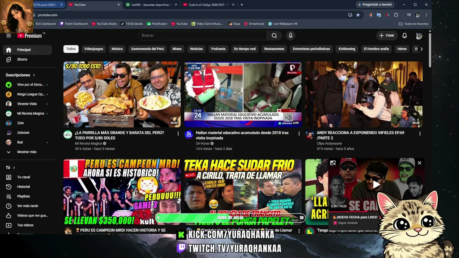Show more filter chips with the right arrow
Viewport: 459px width, 258px height.
[421, 49]
